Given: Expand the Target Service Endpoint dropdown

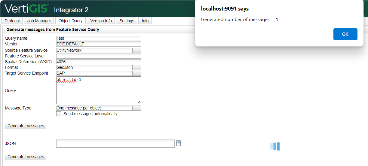Looking at the screenshot, I should pyautogui.click(x=137, y=73).
